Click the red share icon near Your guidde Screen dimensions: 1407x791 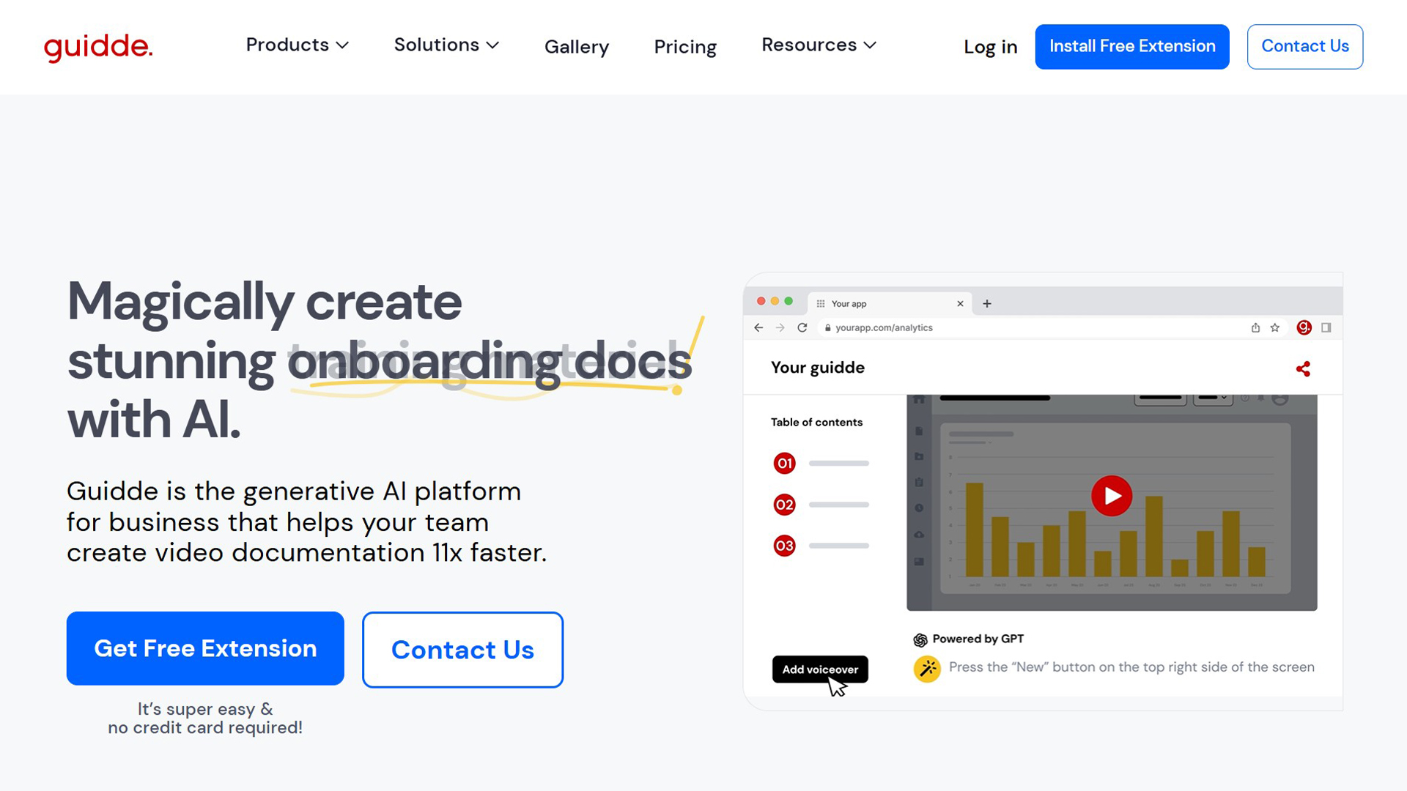click(1303, 369)
